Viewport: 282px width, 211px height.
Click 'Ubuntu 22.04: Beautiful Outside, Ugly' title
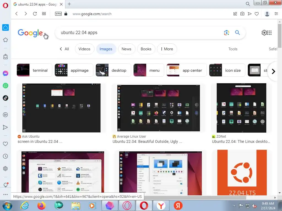(x=147, y=141)
